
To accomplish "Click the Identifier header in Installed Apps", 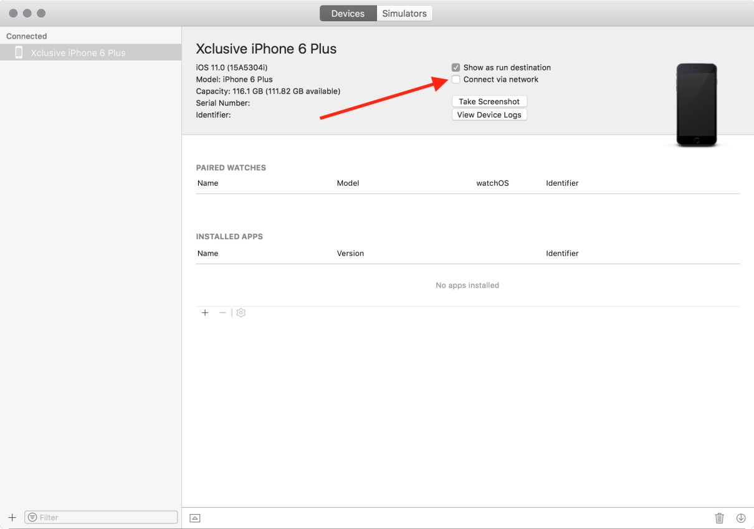I will pos(563,254).
